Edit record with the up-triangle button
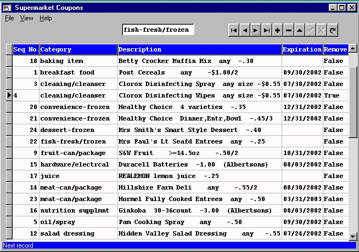 (300, 30)
